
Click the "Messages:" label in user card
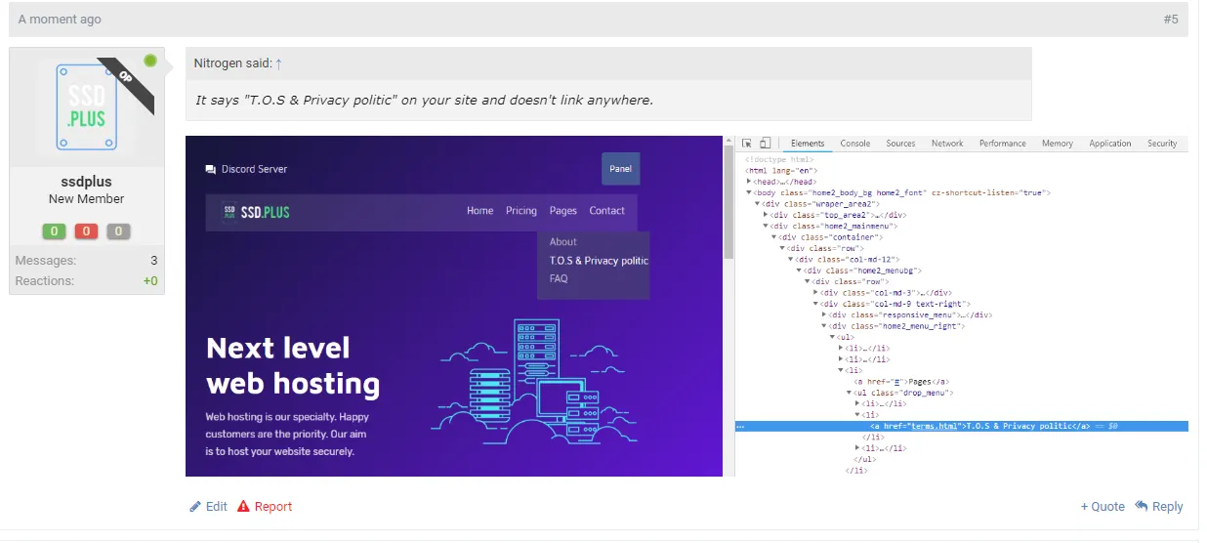point(46,261)
